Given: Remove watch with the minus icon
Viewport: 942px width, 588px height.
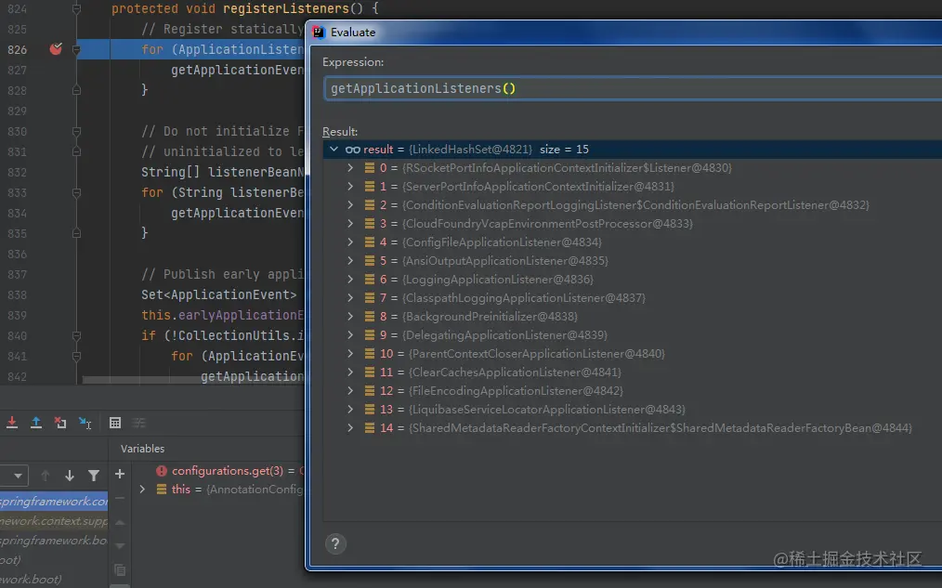Looking at the screenshot, I should (120, 498).
